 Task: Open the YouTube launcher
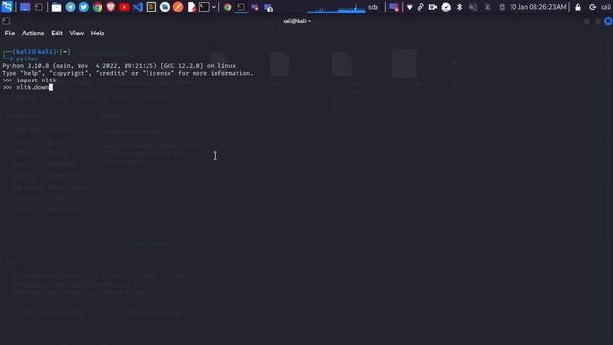[125, 7]
